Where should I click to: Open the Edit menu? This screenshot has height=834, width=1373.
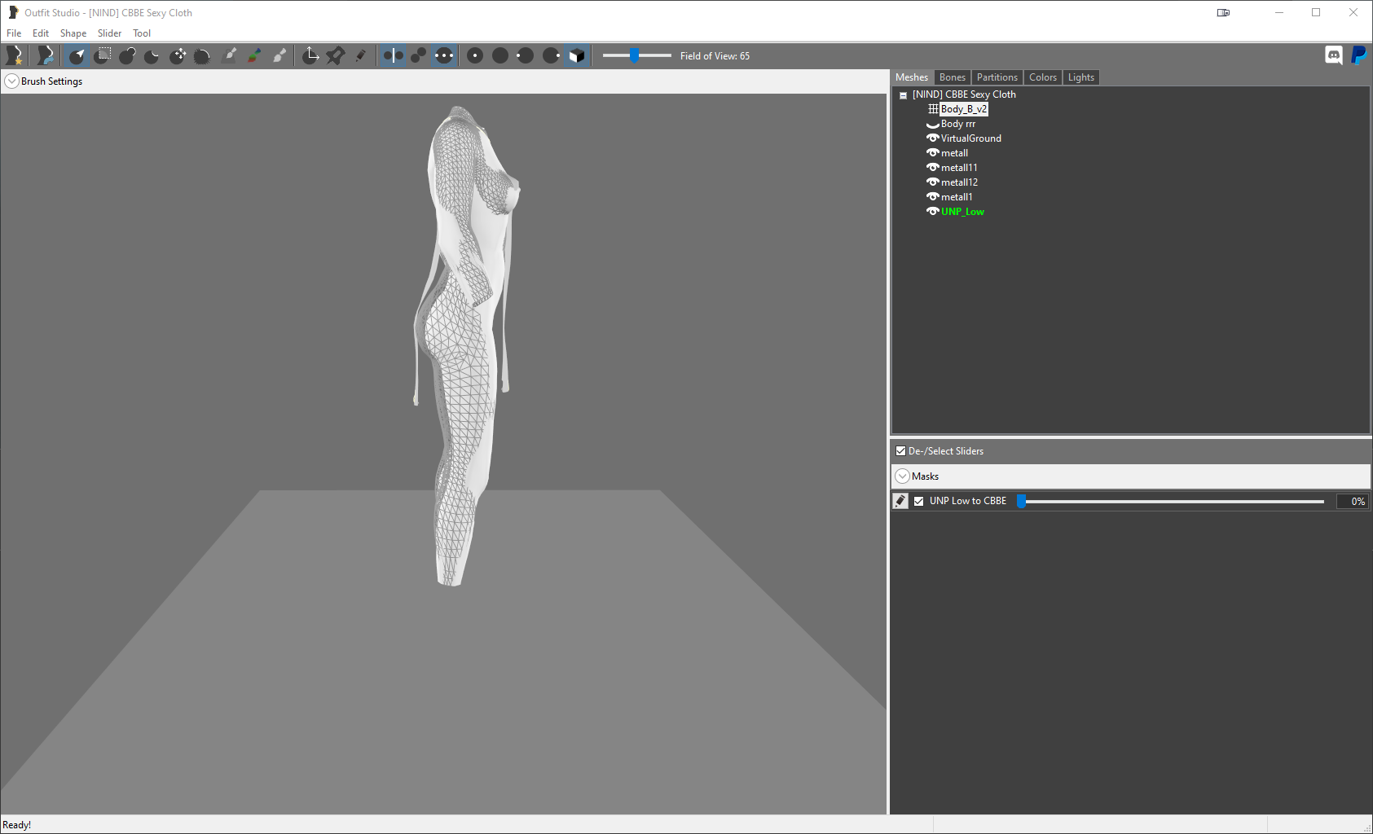coord(41,33)
